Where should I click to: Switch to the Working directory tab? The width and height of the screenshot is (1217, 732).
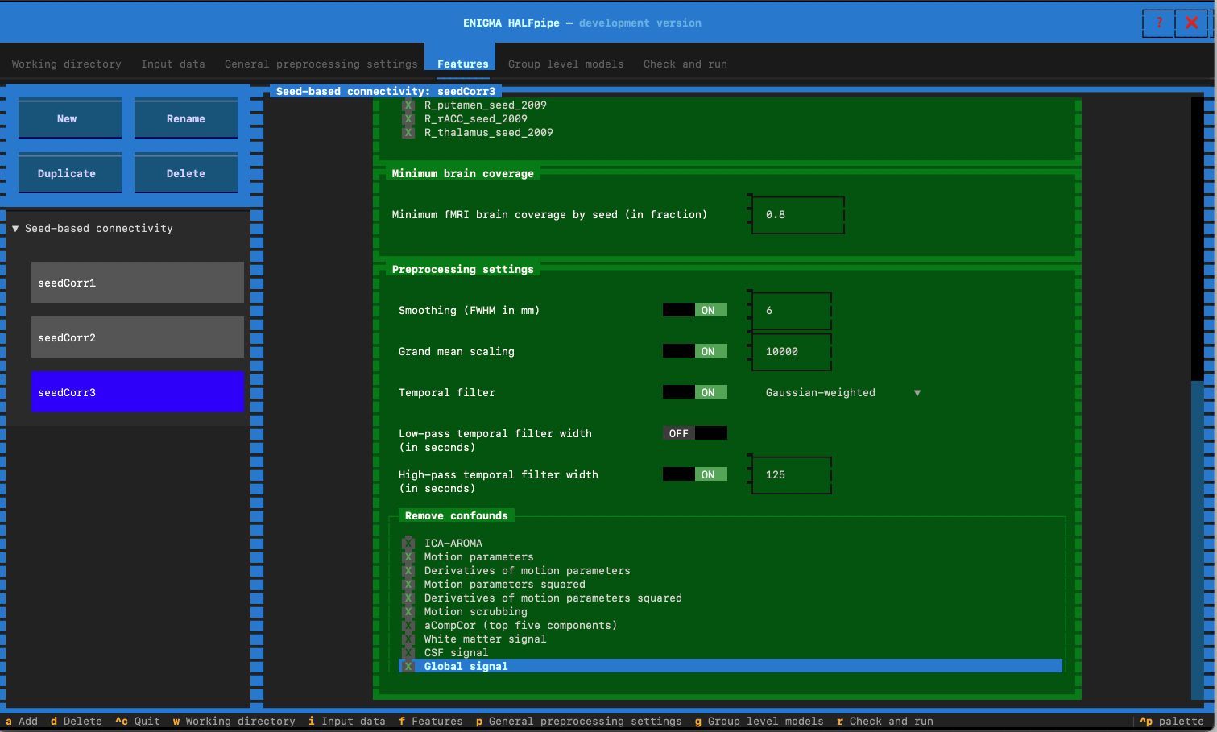(67, 64)
